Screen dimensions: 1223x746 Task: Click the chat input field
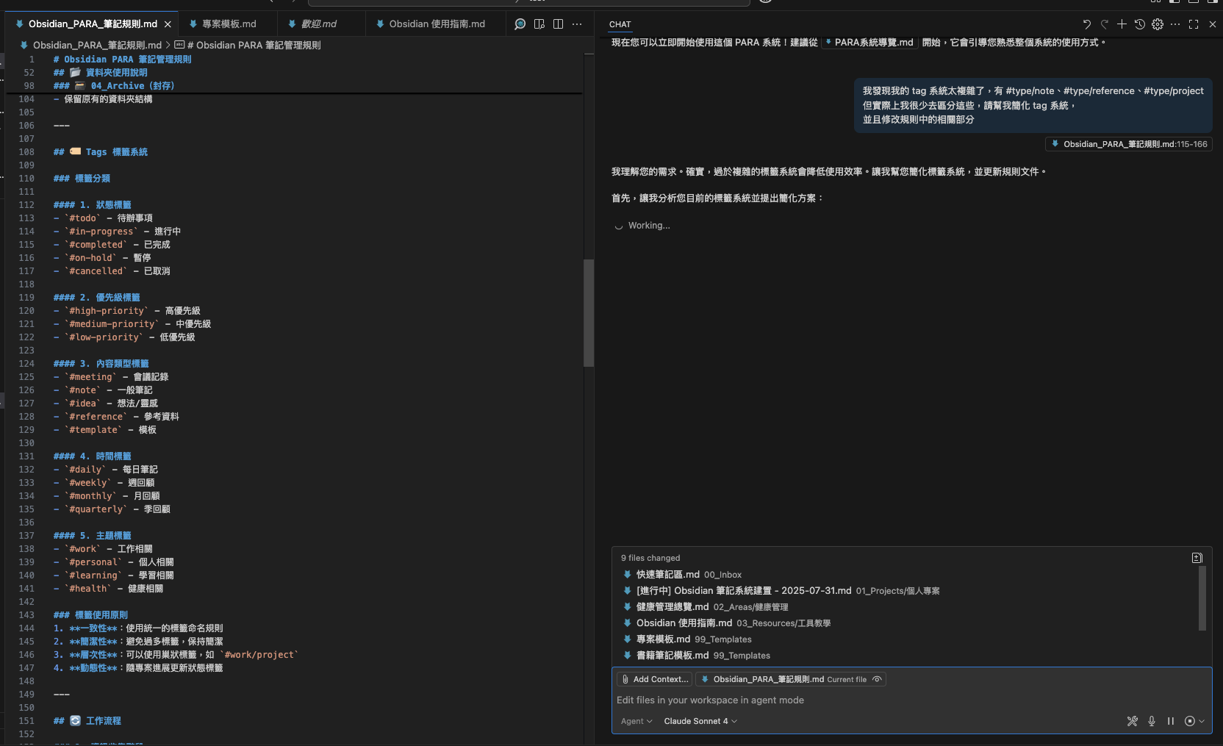tap(911, 700)
